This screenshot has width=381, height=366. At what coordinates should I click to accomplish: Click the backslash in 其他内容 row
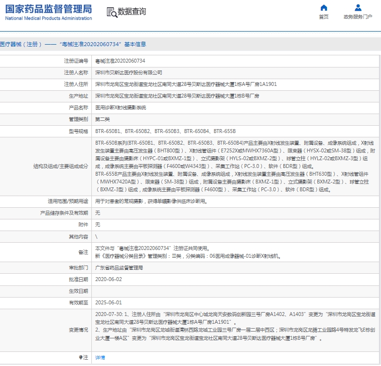[x=96, y=237]
